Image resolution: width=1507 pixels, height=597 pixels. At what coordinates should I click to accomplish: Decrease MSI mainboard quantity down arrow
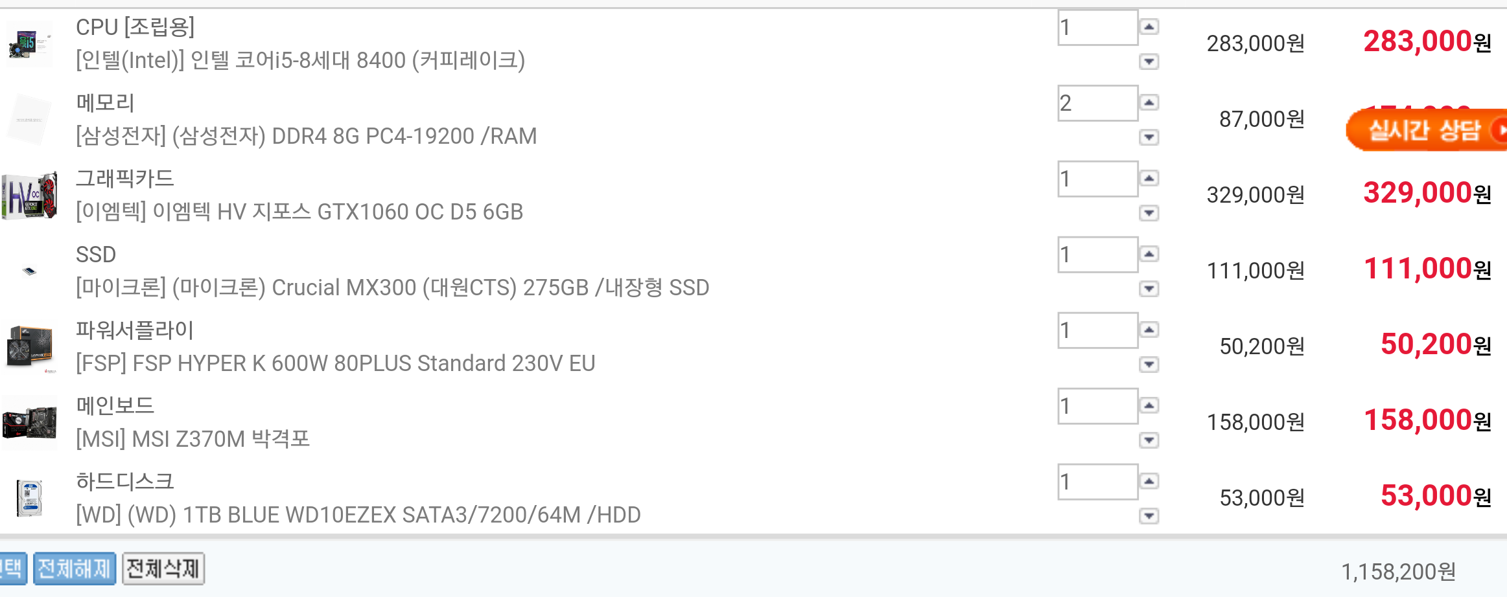pyautogui.click(x=1149, y=440)
